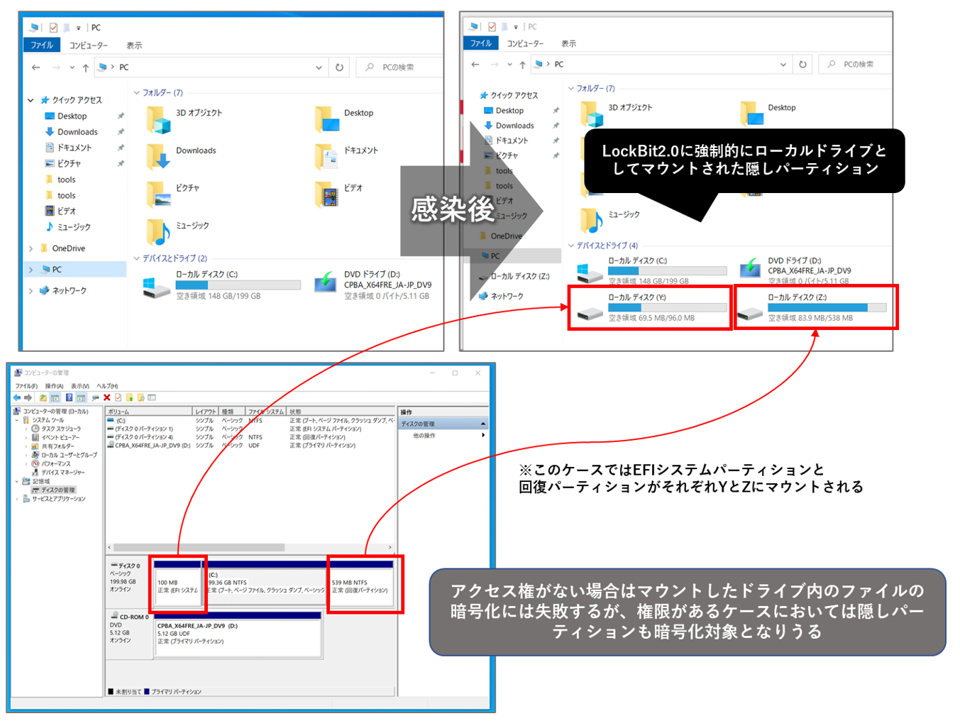Collapse フォルダー (7) group in left Explorer
This screenshot has height=721, width=960.
pos(137,93)
